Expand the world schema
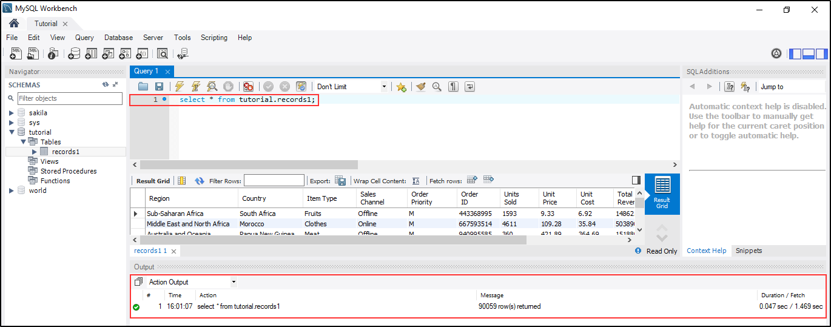The width and height of the screenshot is (831, 327). click(x=11, y=190)
